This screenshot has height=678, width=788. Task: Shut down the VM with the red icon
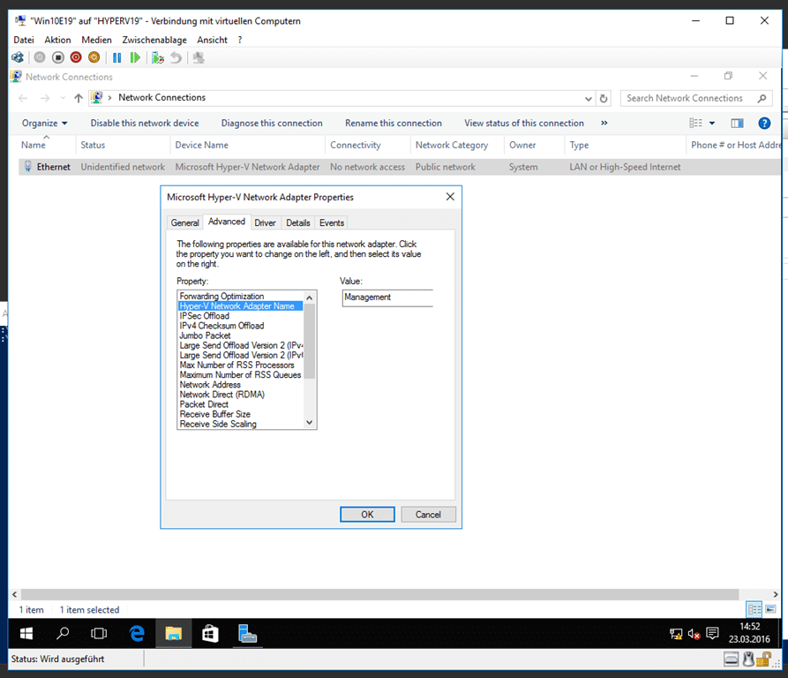pyautogui.click(x=76, y=57)
